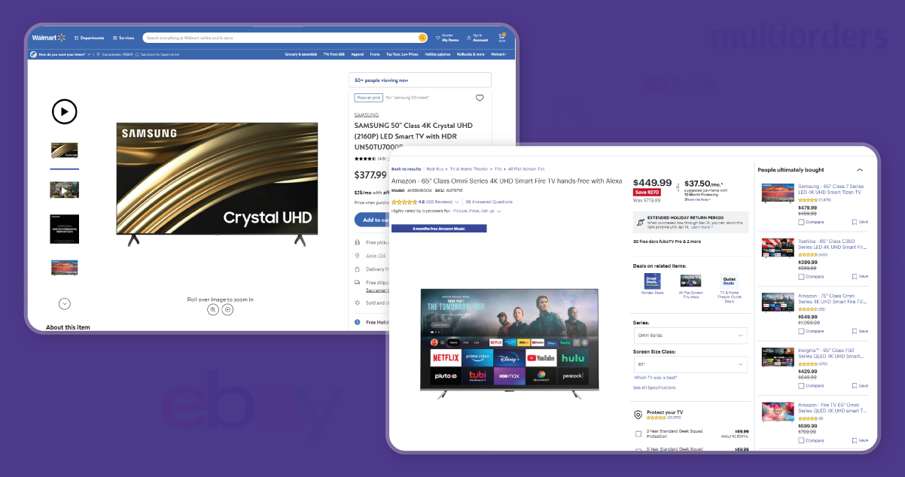The width and height of the screenshot is (905, 477).
Task: Save the Insignia F50 Series QLED TV
Action: point(860,386)
